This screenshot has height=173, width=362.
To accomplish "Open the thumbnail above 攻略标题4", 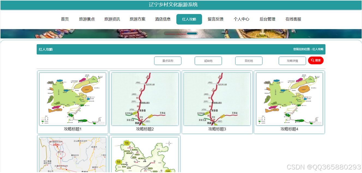I will pos(289,99).
